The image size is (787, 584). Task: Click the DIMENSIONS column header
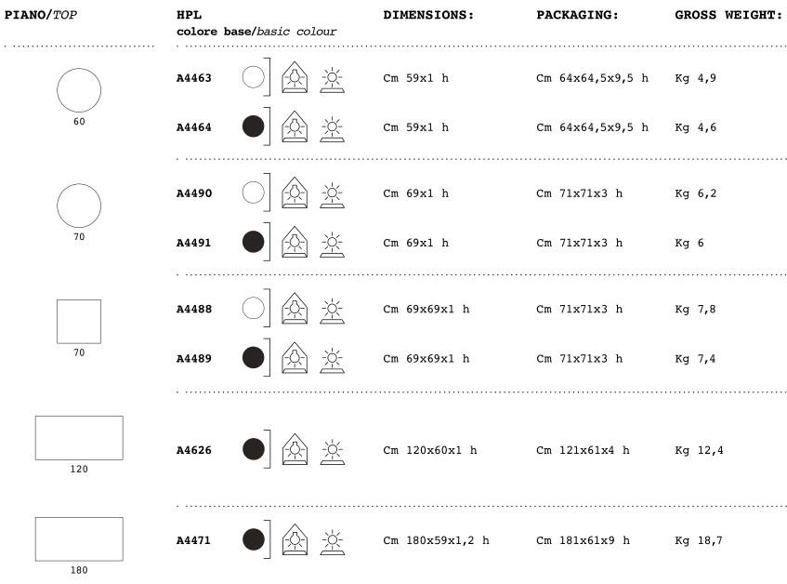428,16
